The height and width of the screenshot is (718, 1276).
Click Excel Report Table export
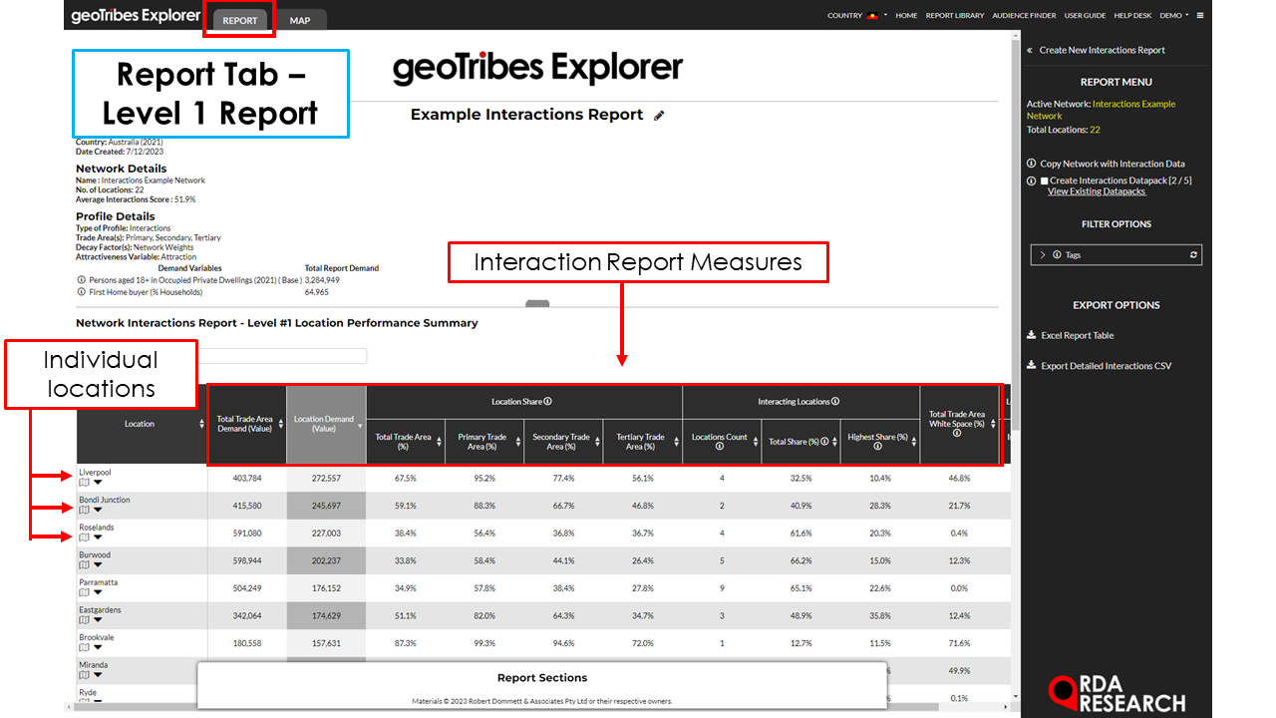[x=1077, y=336]
